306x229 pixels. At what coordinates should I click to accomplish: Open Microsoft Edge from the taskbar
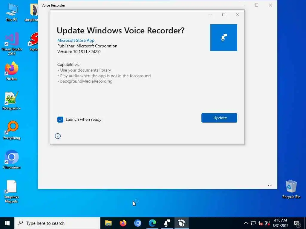[x=152, y=223]
